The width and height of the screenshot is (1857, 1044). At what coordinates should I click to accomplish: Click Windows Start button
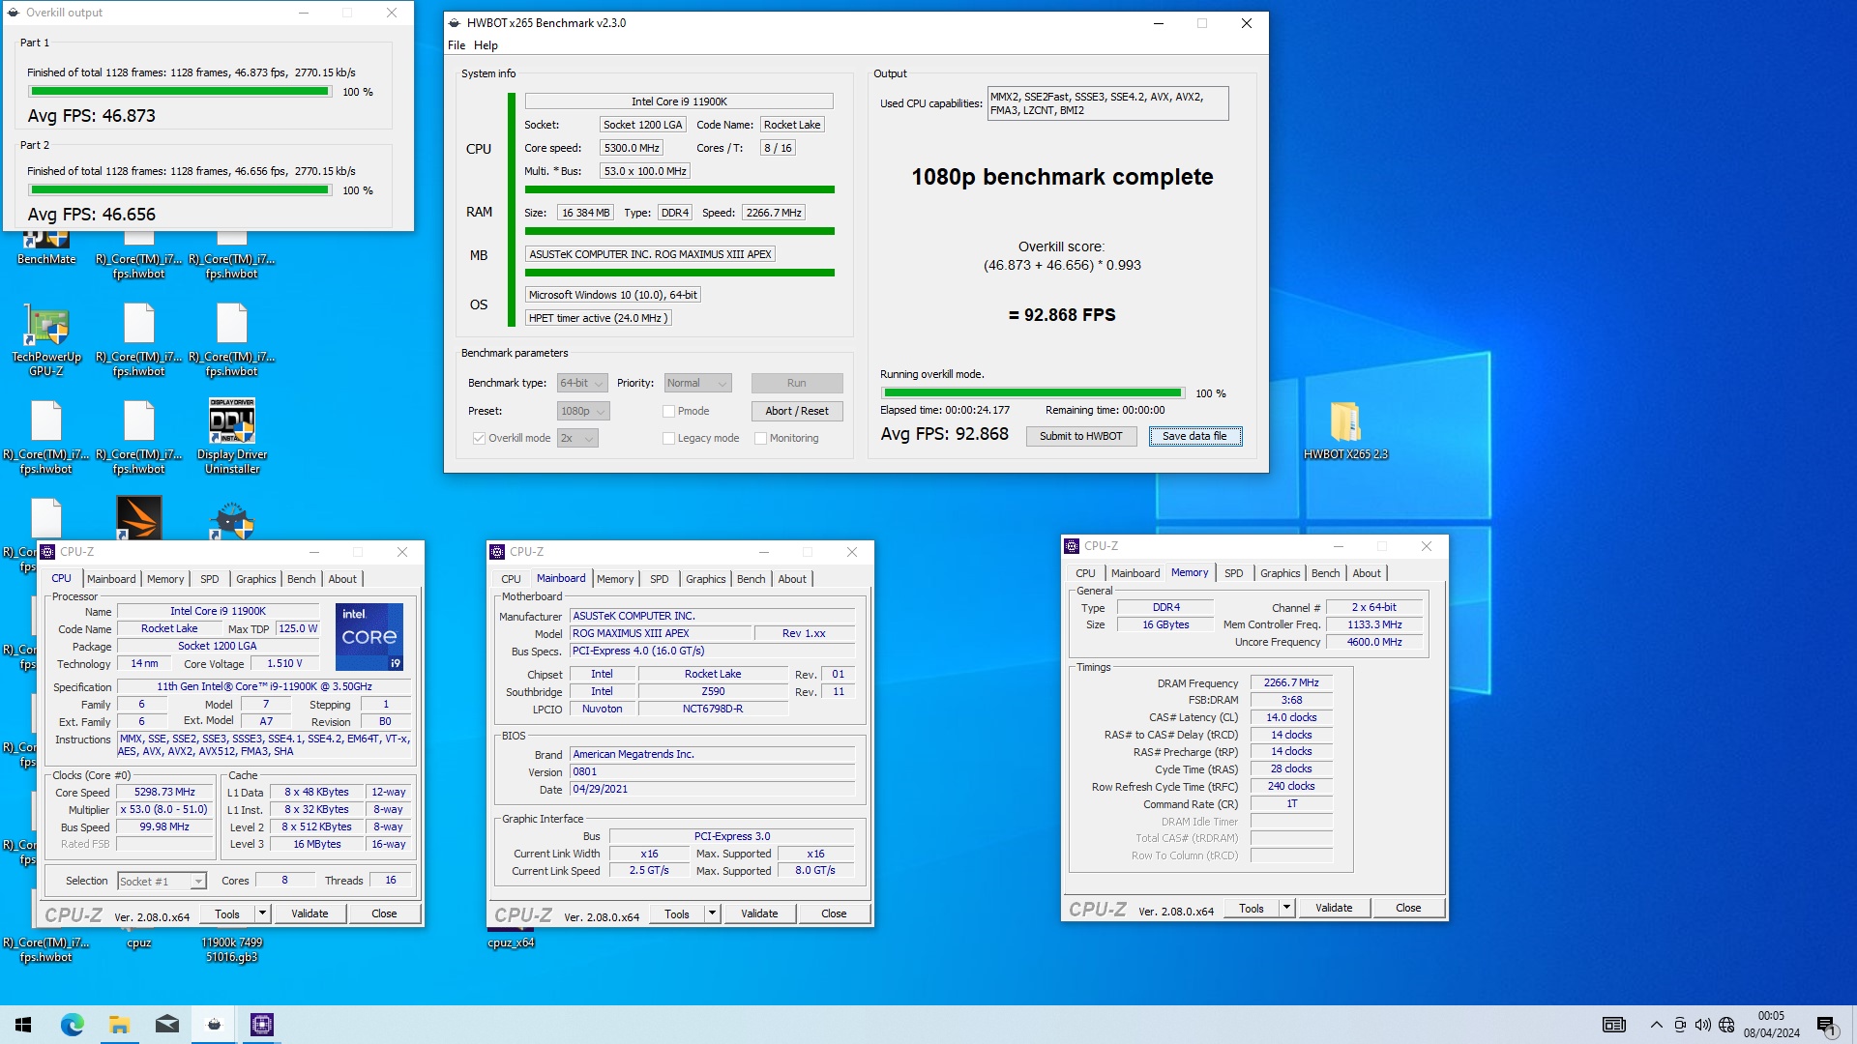click(x=23, y=1025)
